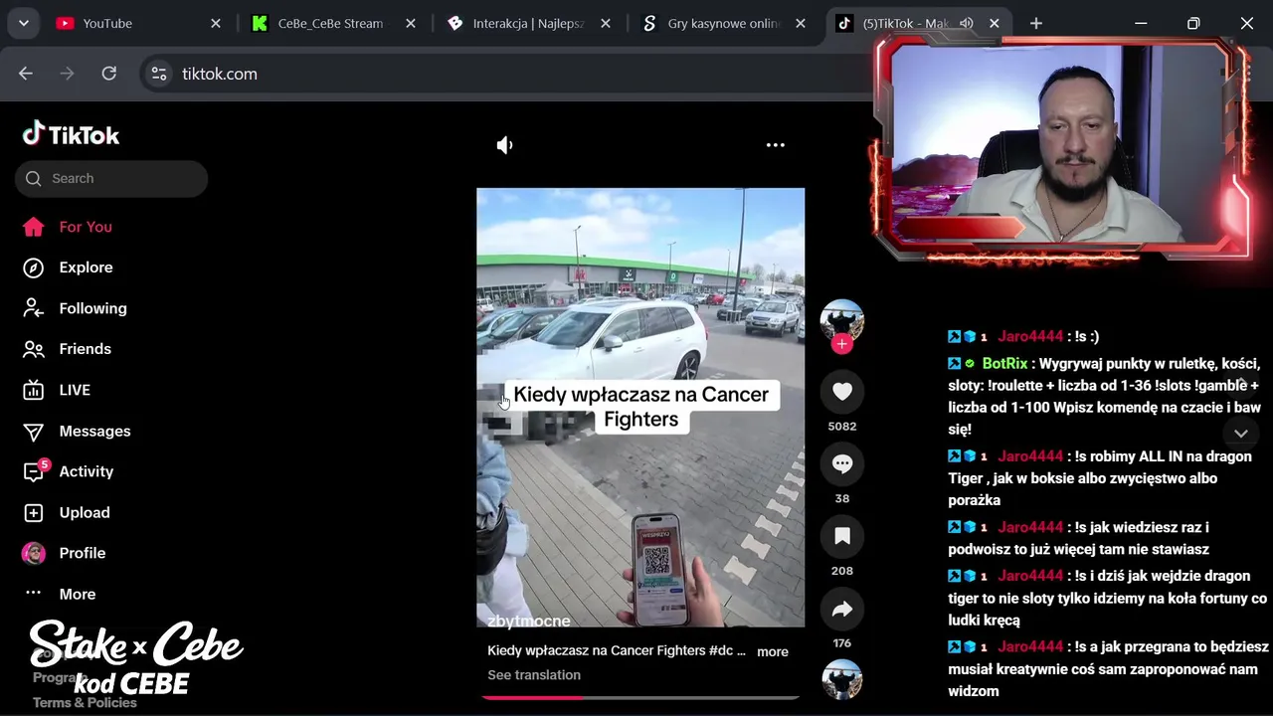Expand the More menu in sidebar

pos(60,594)
